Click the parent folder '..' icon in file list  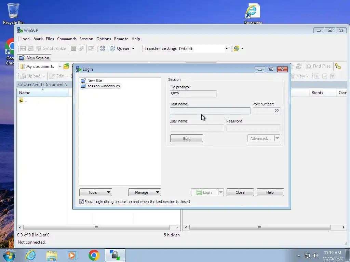click(21, 100)
